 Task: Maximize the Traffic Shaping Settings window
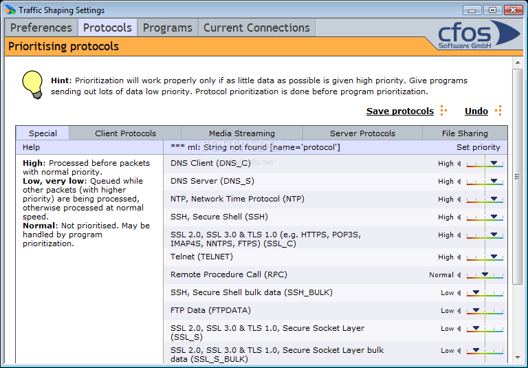click(x=492, y=10)
